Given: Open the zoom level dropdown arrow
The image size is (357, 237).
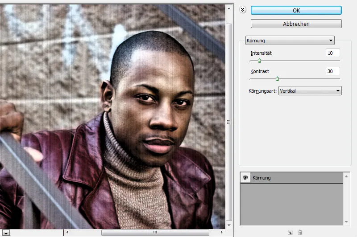Looking at the screenshot, I should coord(6,233).
